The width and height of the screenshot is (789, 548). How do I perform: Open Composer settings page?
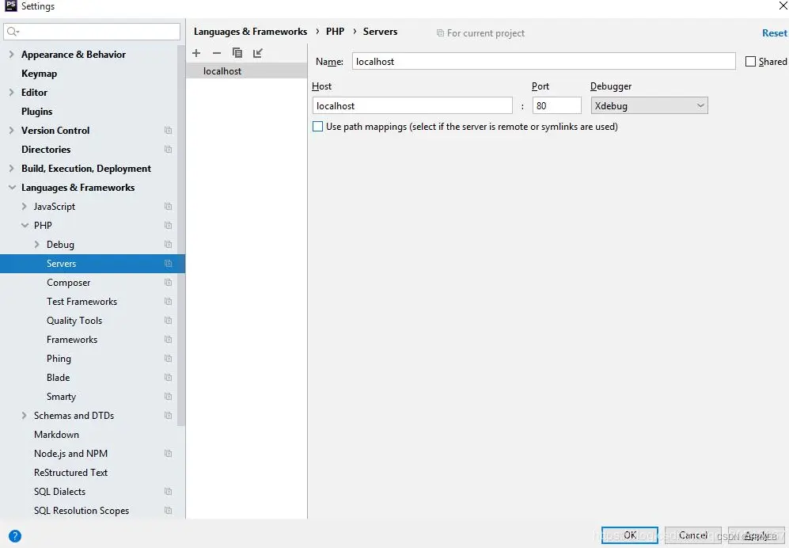68,283
